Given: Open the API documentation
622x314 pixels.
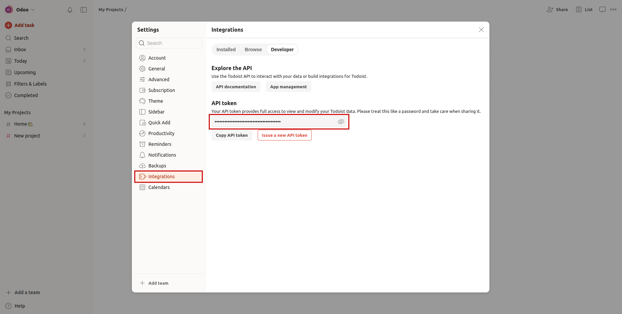Looking at the screenshot, I should (x=236, y=87).
